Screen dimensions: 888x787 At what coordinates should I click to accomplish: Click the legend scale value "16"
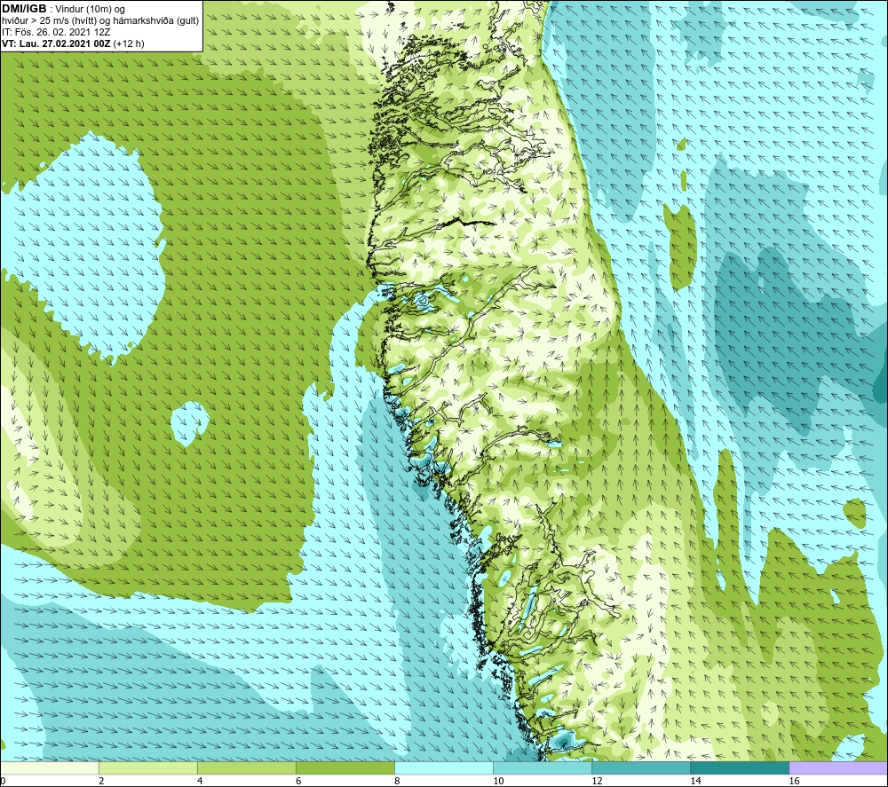pyautogui.click(x=793, y=781)
